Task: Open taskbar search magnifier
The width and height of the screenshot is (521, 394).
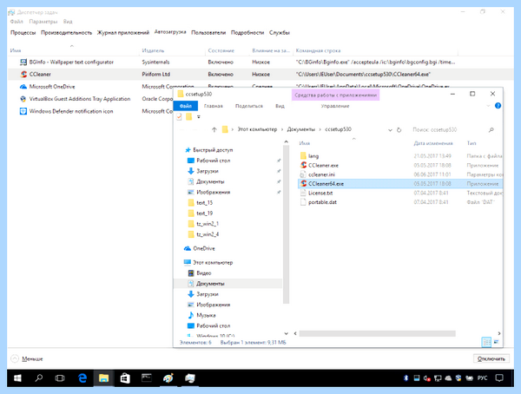Action: coord(39,378)
